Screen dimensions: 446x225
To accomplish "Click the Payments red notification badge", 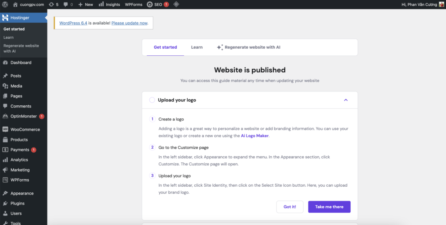I will (34, 150).
